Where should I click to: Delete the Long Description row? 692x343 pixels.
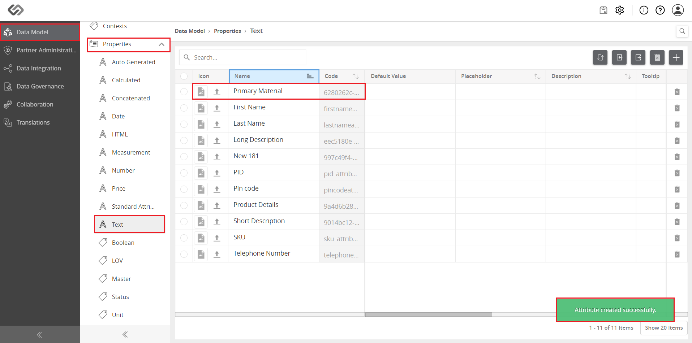677,140
